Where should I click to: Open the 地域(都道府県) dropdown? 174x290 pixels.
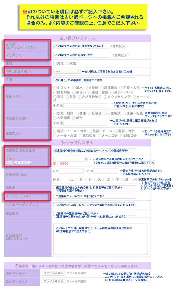click(67, 71)
